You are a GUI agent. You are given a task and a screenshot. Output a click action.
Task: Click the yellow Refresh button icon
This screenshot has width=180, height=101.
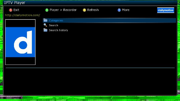point(84,10)
